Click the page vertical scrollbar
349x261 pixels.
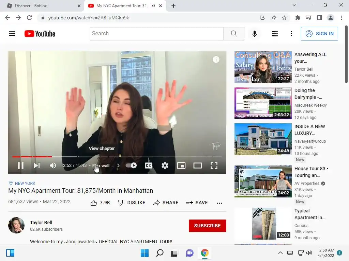click(x=346, y=54)
